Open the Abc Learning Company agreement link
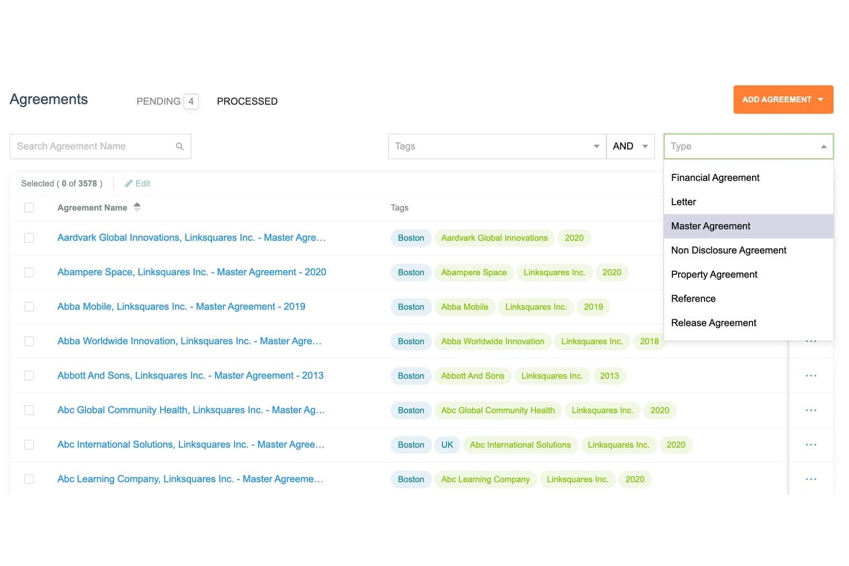The image size is (849, 566). click(190, 479)
